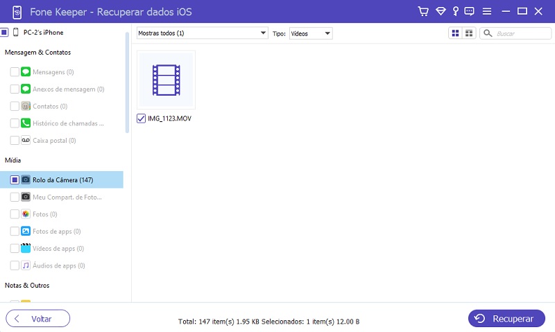The width and height of the screenshot is (555, 332).
Task: Click the Voltar back button
Action: pyautogui.click(x=38, y=319)
